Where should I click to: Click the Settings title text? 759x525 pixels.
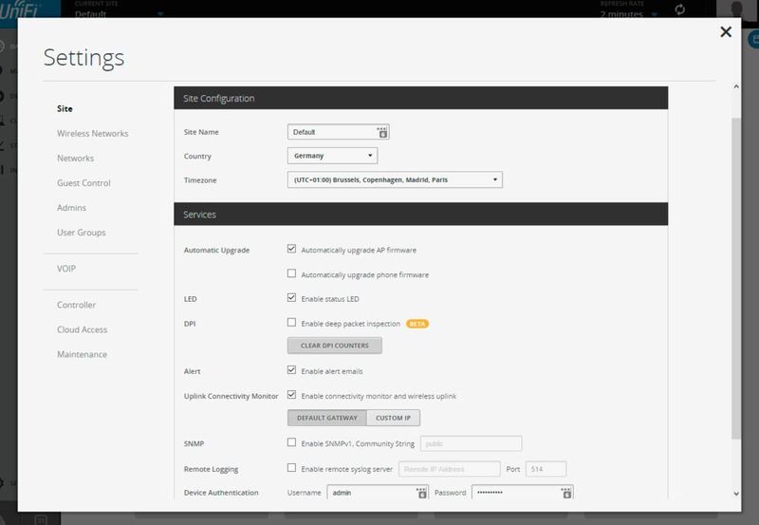[x=83, y=58]
